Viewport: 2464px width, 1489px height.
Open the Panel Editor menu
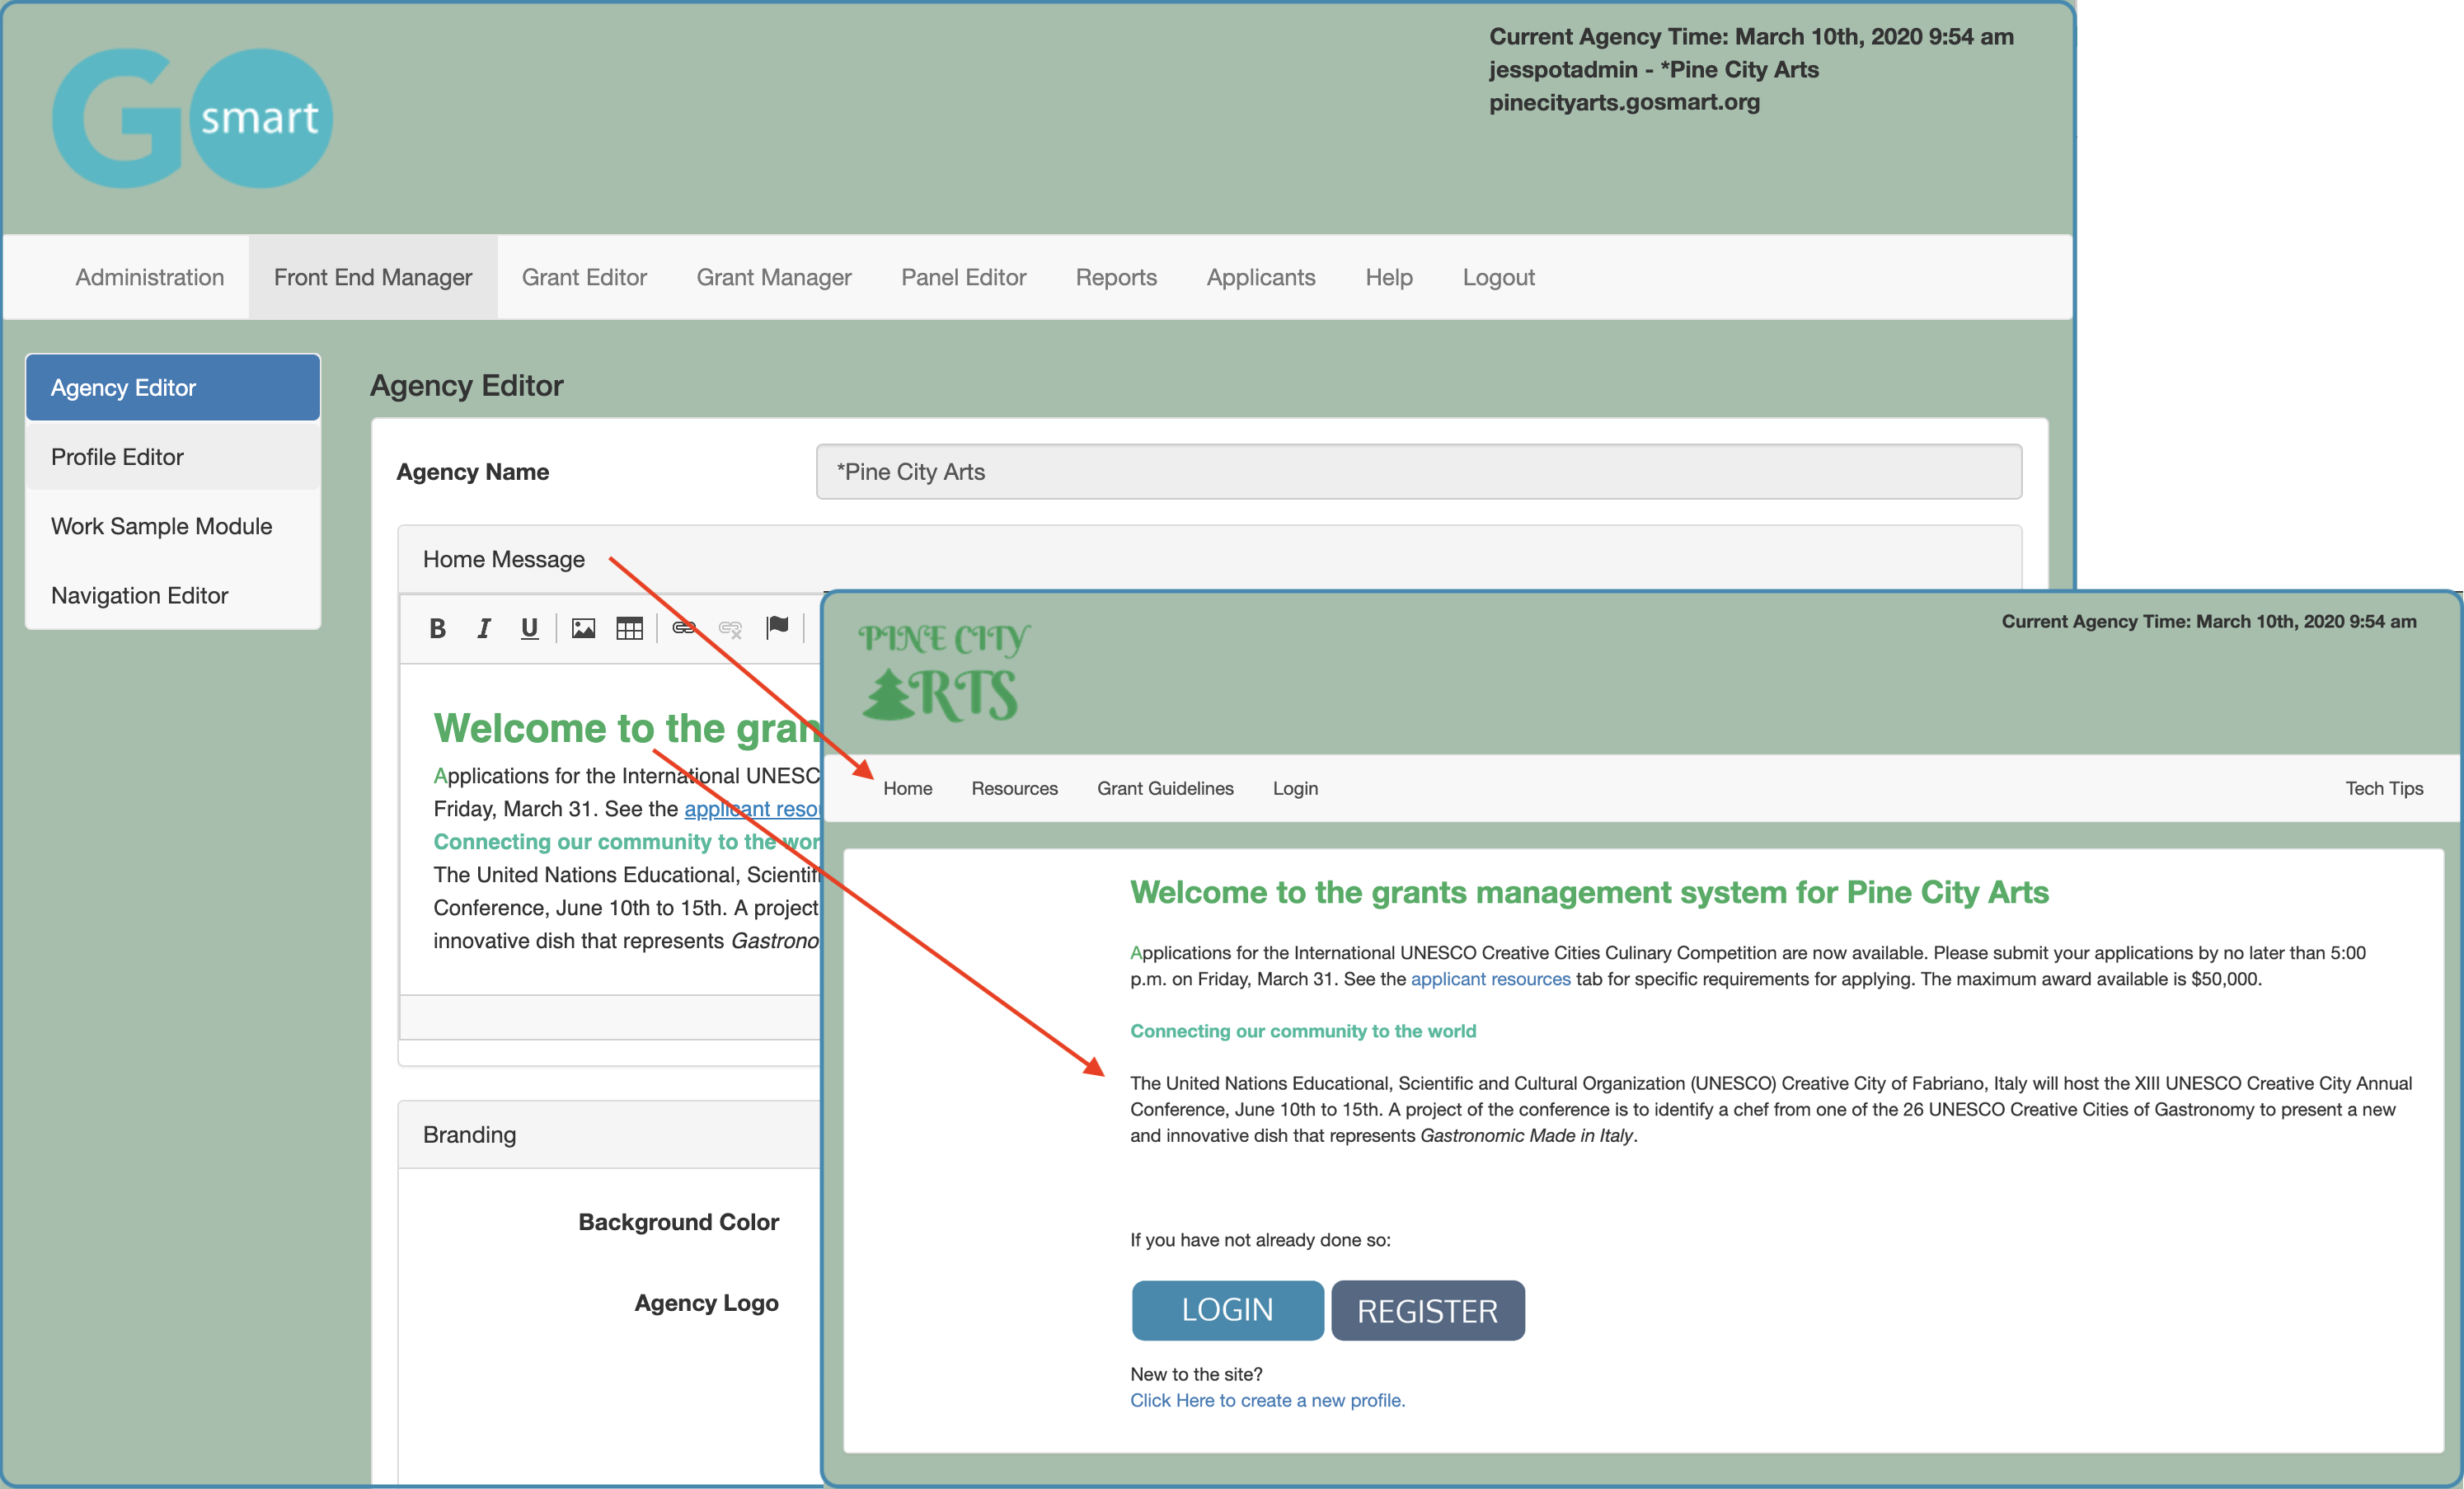[964, 277]
